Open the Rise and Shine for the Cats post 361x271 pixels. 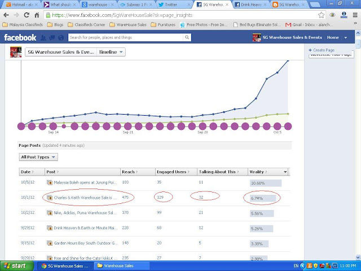point(86,259)
